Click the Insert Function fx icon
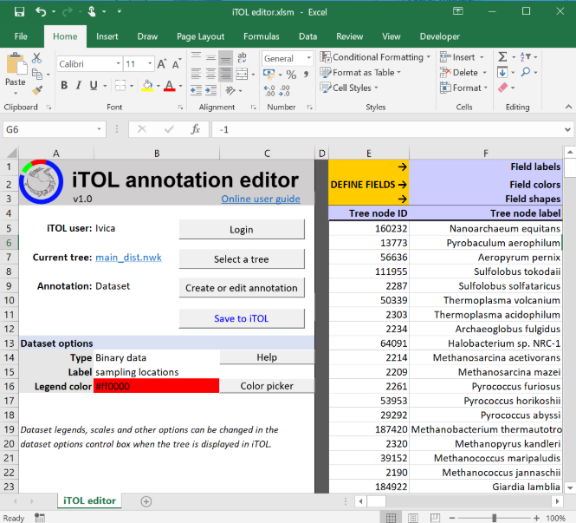This screenshot has height=523, width=576. (196, 129)
